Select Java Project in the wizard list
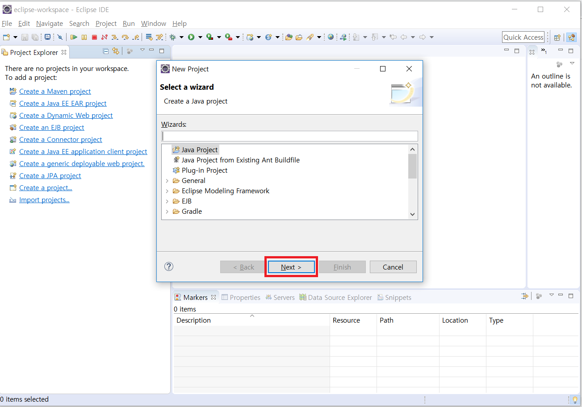This screenshot has width=582, height=407. point(195,150)
